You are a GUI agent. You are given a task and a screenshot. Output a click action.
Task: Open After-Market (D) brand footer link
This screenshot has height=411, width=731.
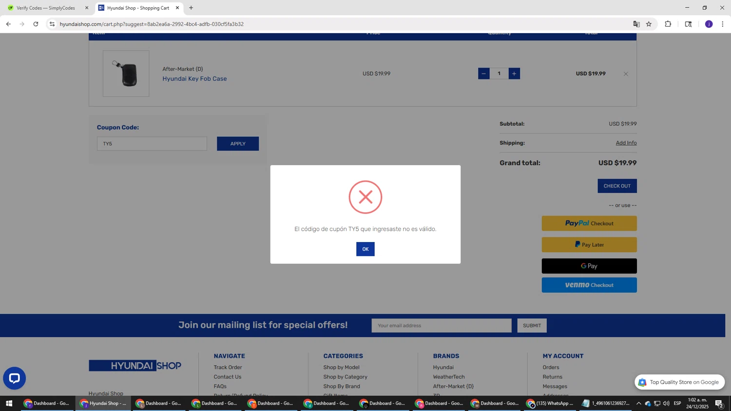(x=453, y=386)
